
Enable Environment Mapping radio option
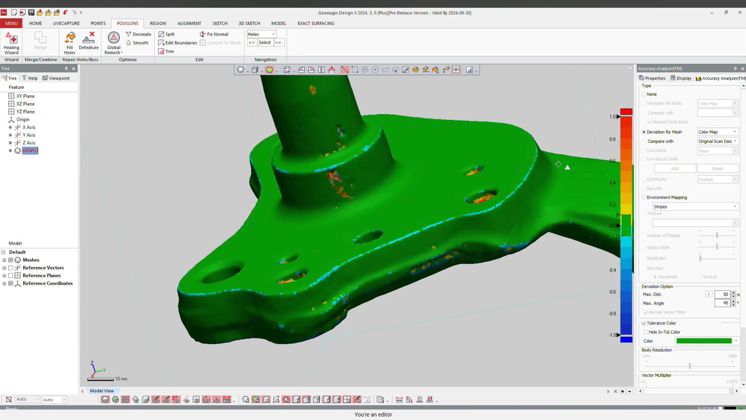[x=644, y=198]
